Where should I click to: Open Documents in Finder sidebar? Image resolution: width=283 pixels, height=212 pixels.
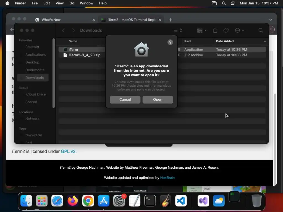pos(35,70)
